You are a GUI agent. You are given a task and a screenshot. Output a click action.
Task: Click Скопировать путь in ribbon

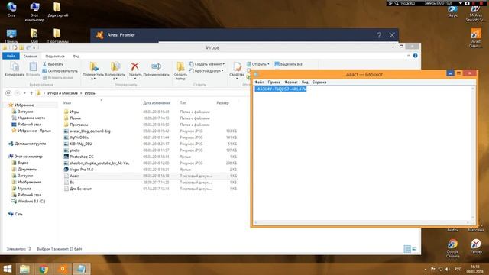pos(60,71)
